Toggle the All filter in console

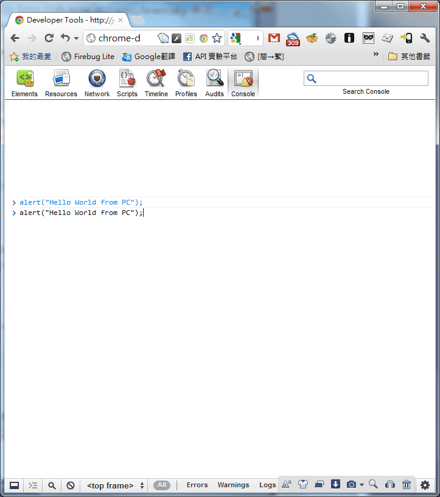click(x=162, y=485)
